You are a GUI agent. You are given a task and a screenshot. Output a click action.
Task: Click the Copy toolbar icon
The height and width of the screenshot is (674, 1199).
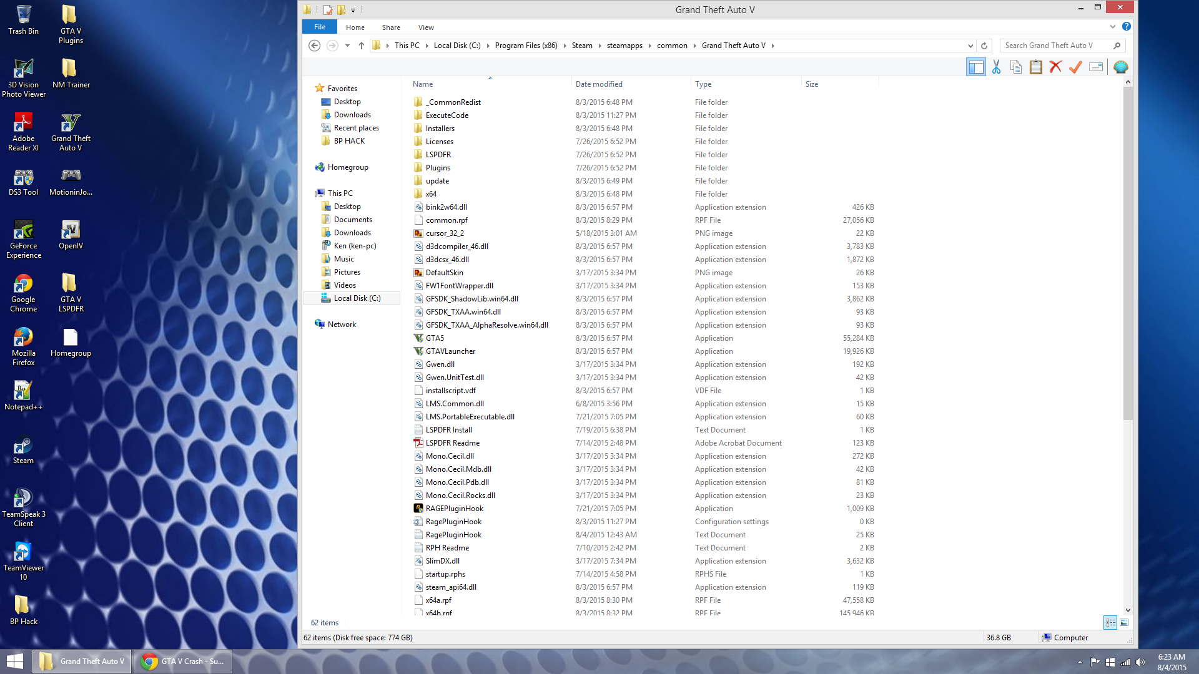coord(1016,67)
